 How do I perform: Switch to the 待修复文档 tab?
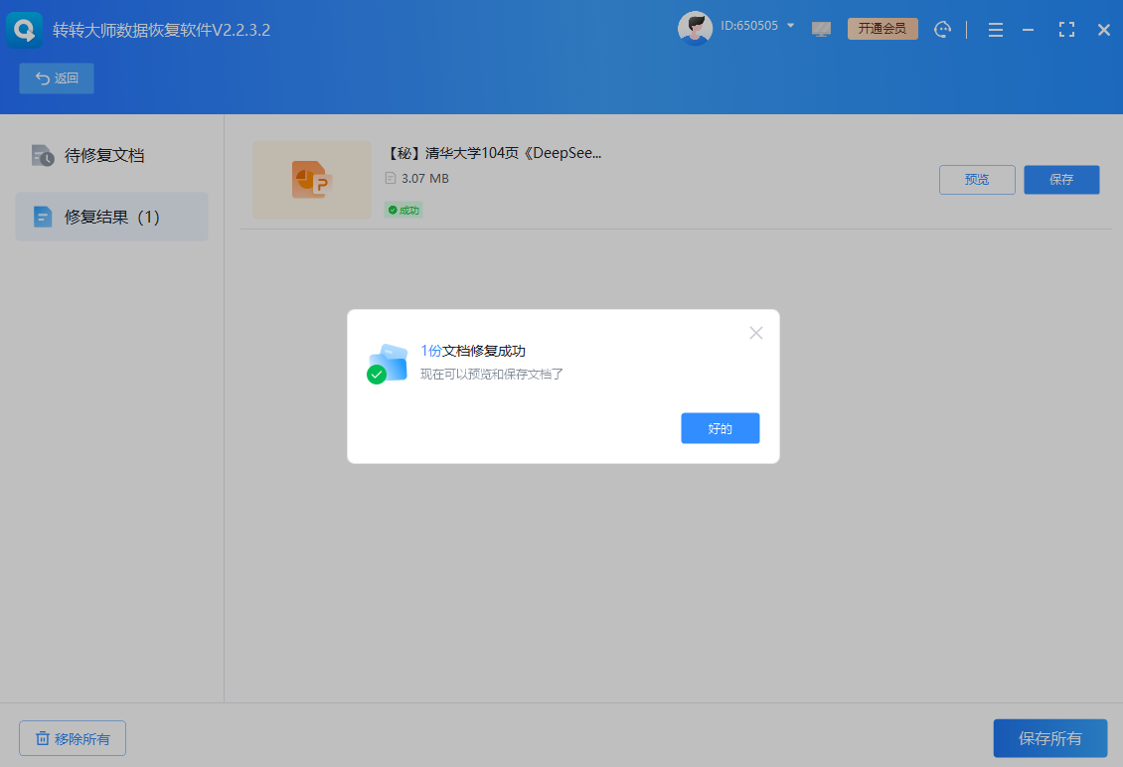coord(104,156)
